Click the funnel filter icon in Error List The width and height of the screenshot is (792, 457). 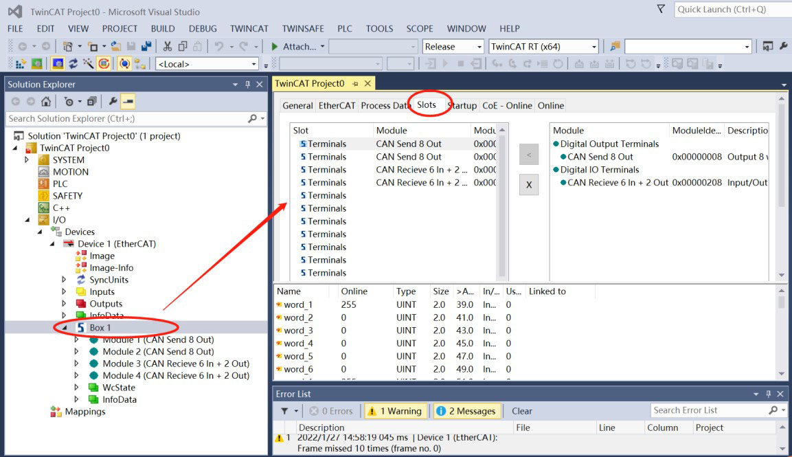click(284, 411)
